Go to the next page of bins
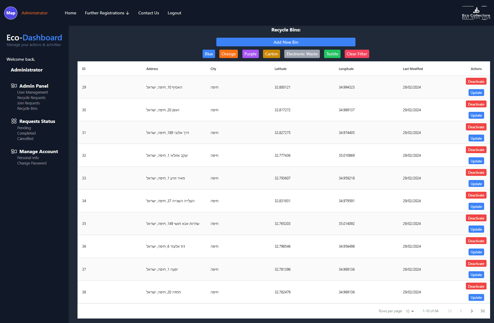Image resolution: width=494 pixels, height=323 pixels. [x=472, y=311]
